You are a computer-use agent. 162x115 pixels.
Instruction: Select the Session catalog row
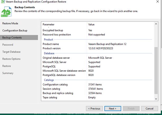[51, 89]
